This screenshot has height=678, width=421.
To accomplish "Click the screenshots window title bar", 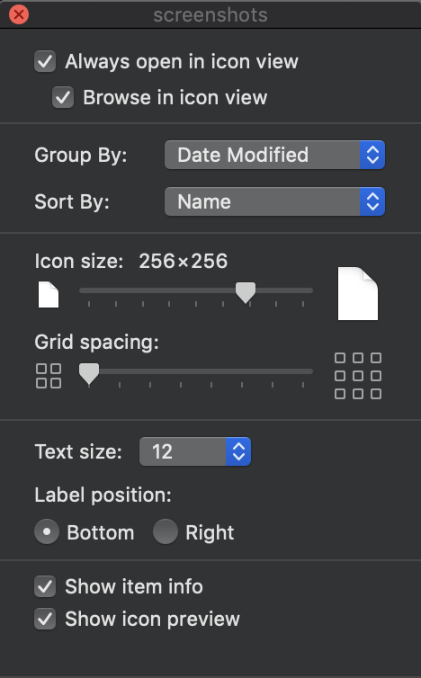I will coord(210,14).
